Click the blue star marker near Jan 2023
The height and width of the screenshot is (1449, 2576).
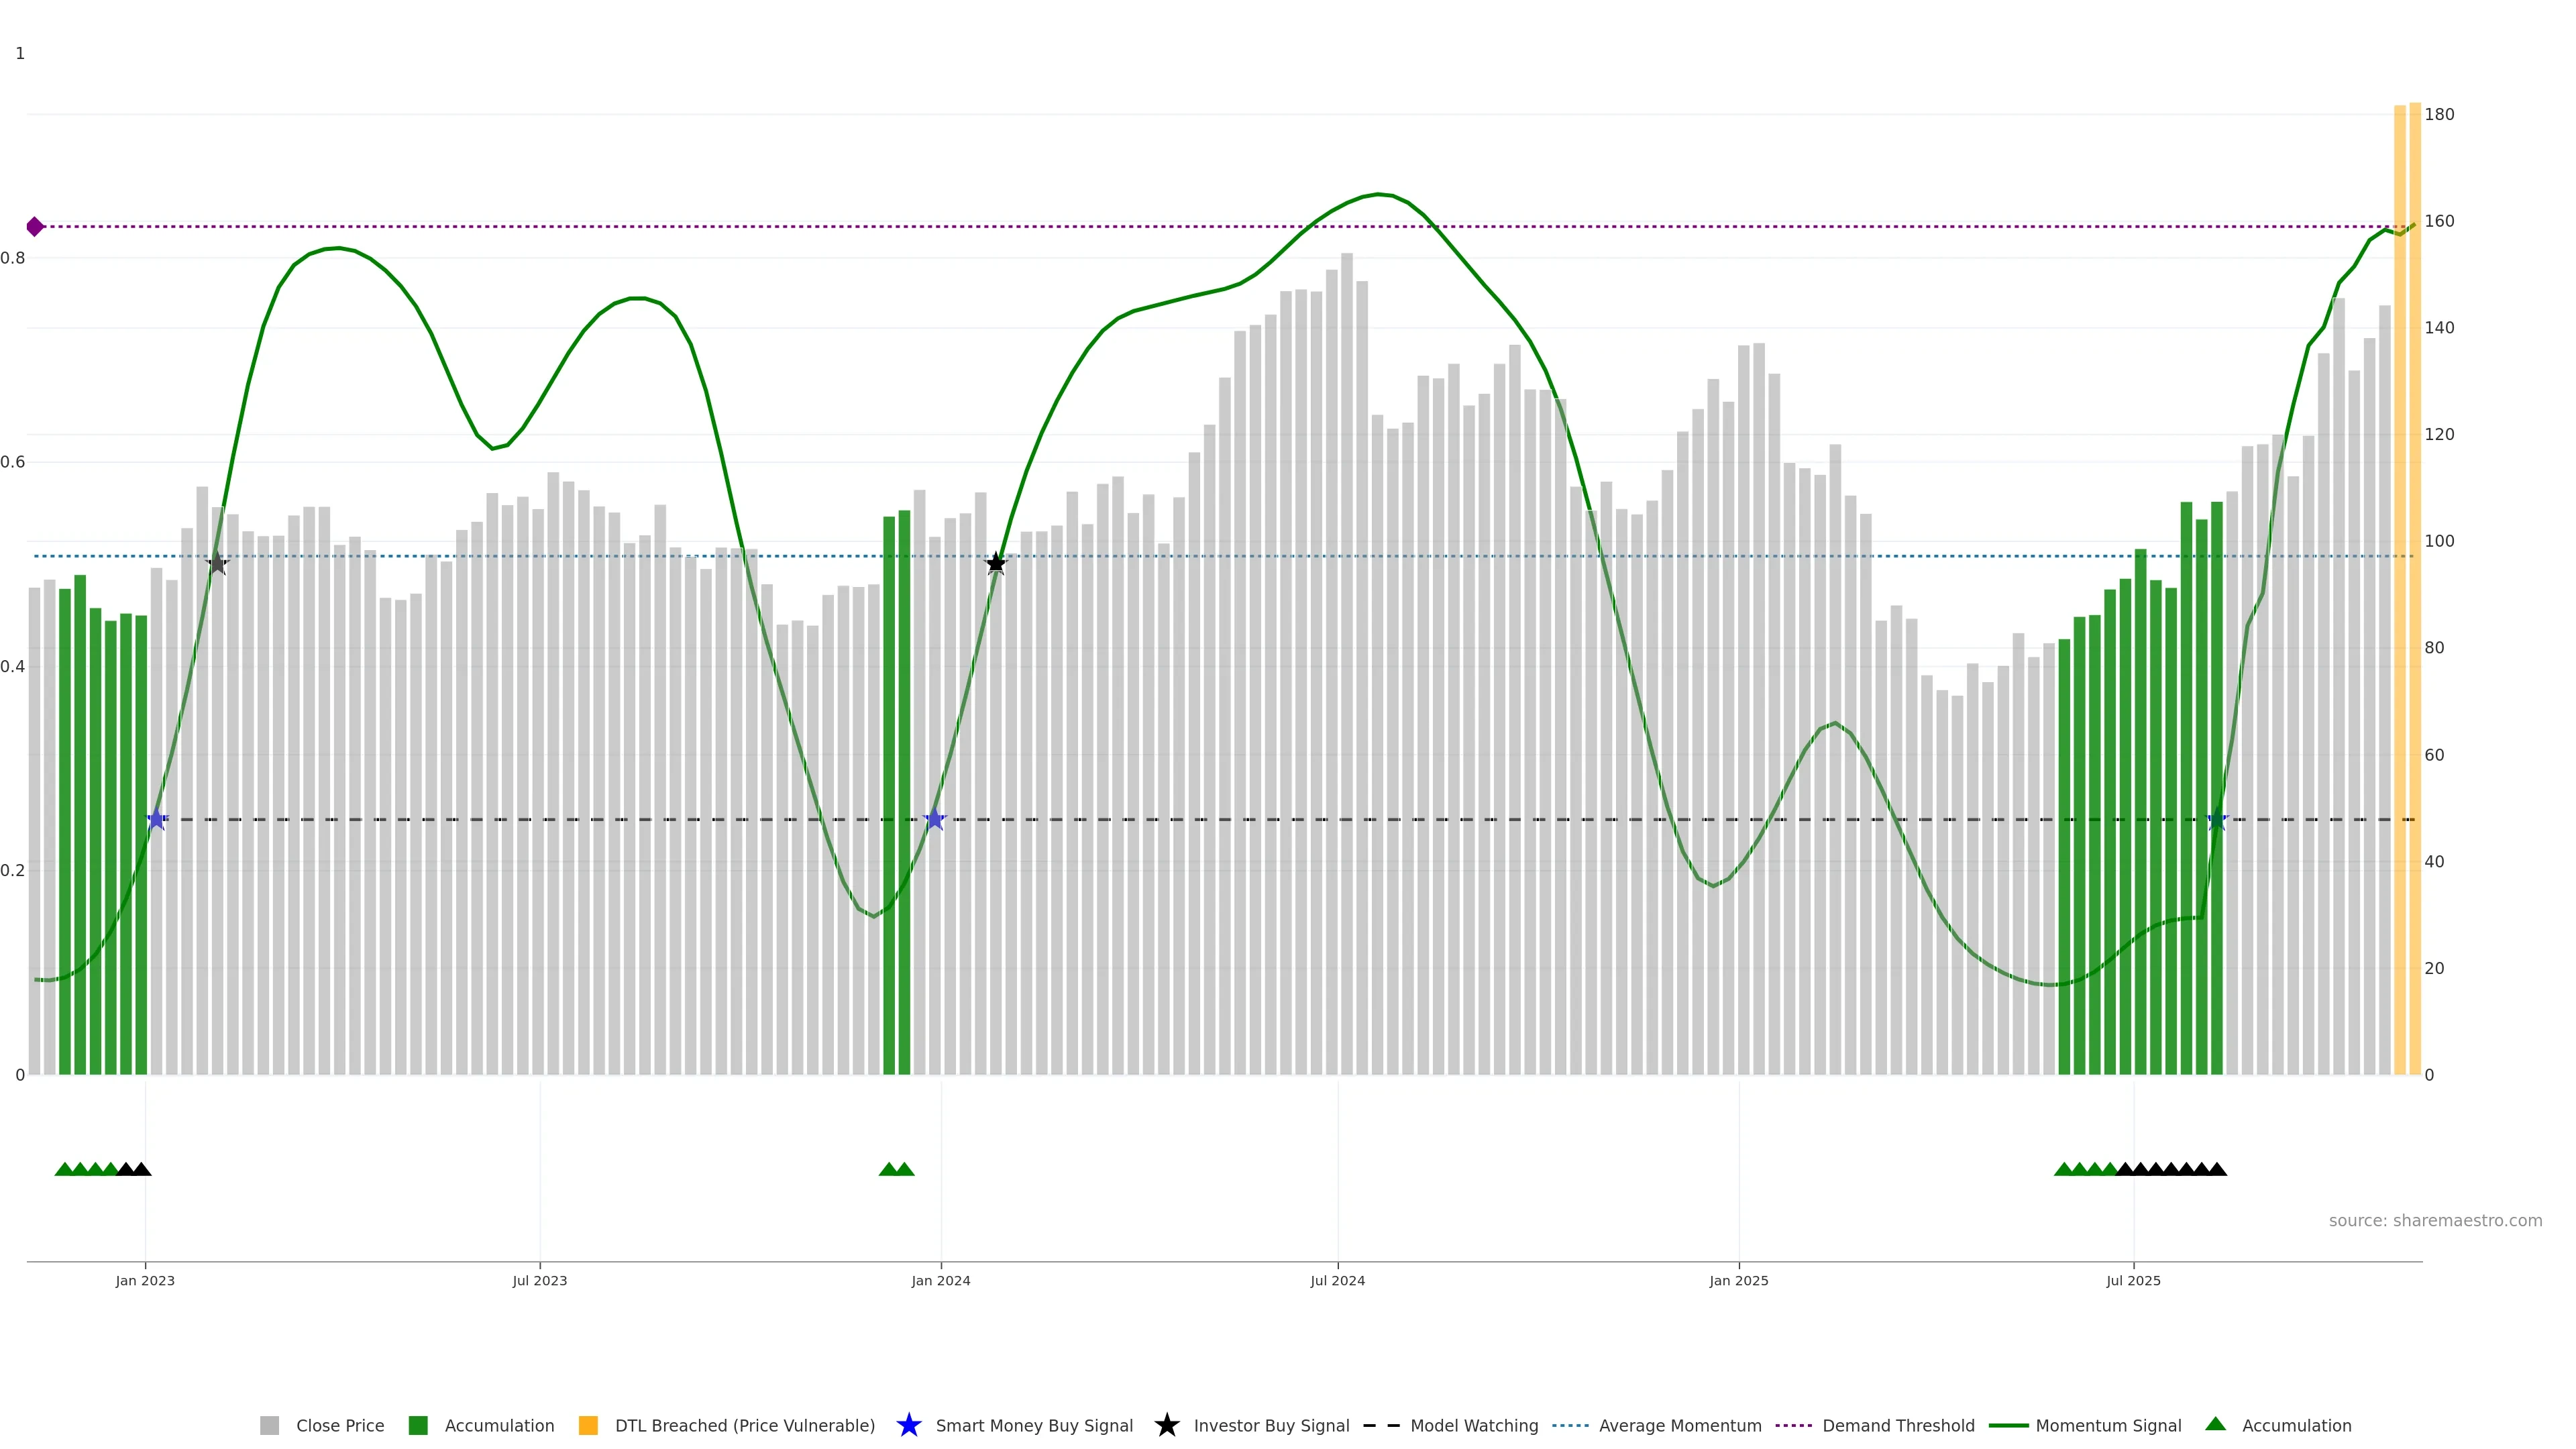click(157, 820)
